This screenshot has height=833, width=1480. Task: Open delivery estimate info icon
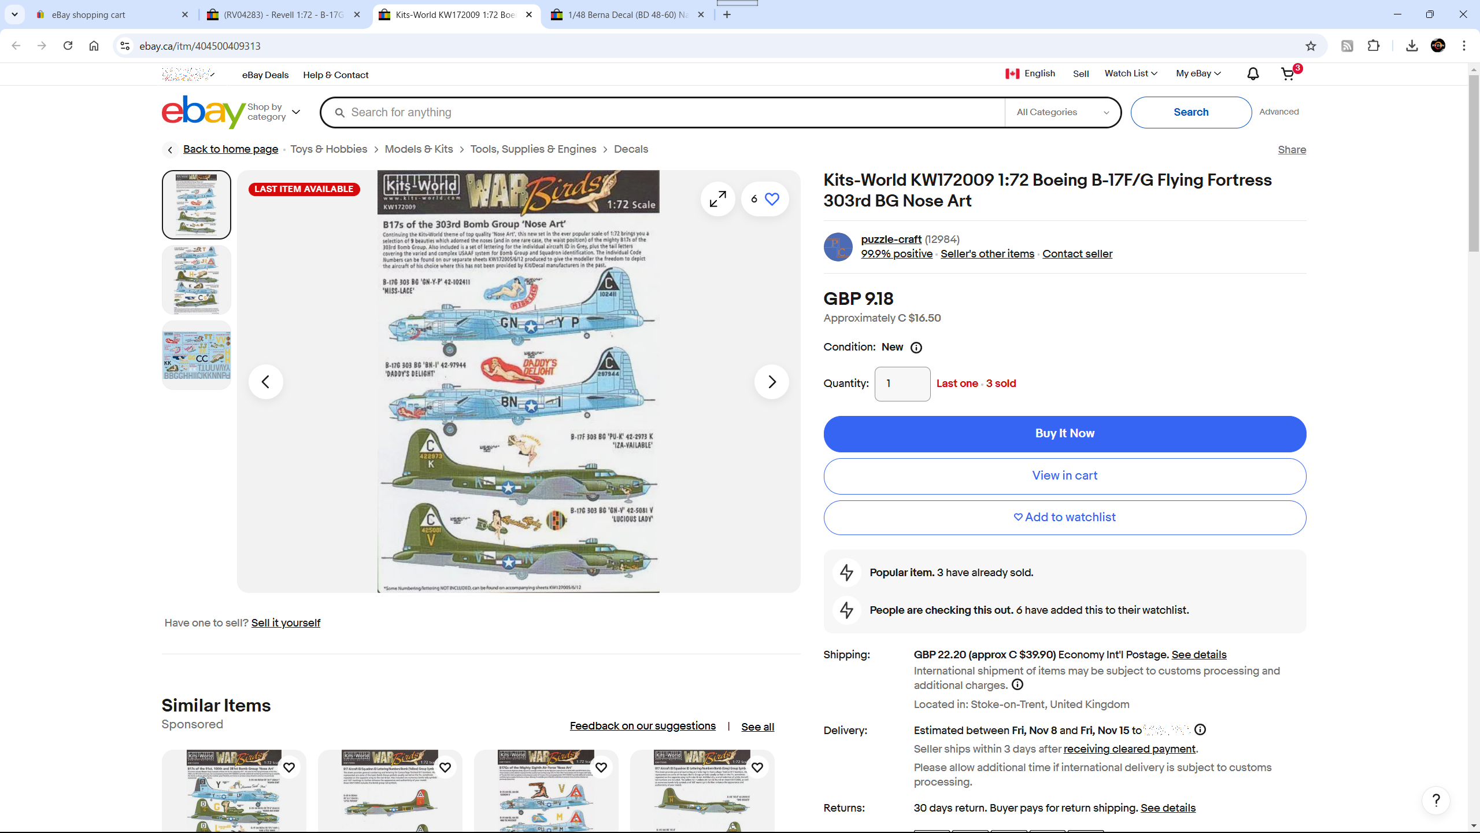point(1200,730)
